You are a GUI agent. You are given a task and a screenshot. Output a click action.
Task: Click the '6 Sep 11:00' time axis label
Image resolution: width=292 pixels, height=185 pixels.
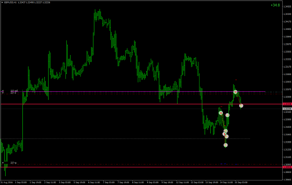tap(94, 182)
